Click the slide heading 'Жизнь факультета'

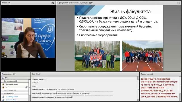(130, 12)
